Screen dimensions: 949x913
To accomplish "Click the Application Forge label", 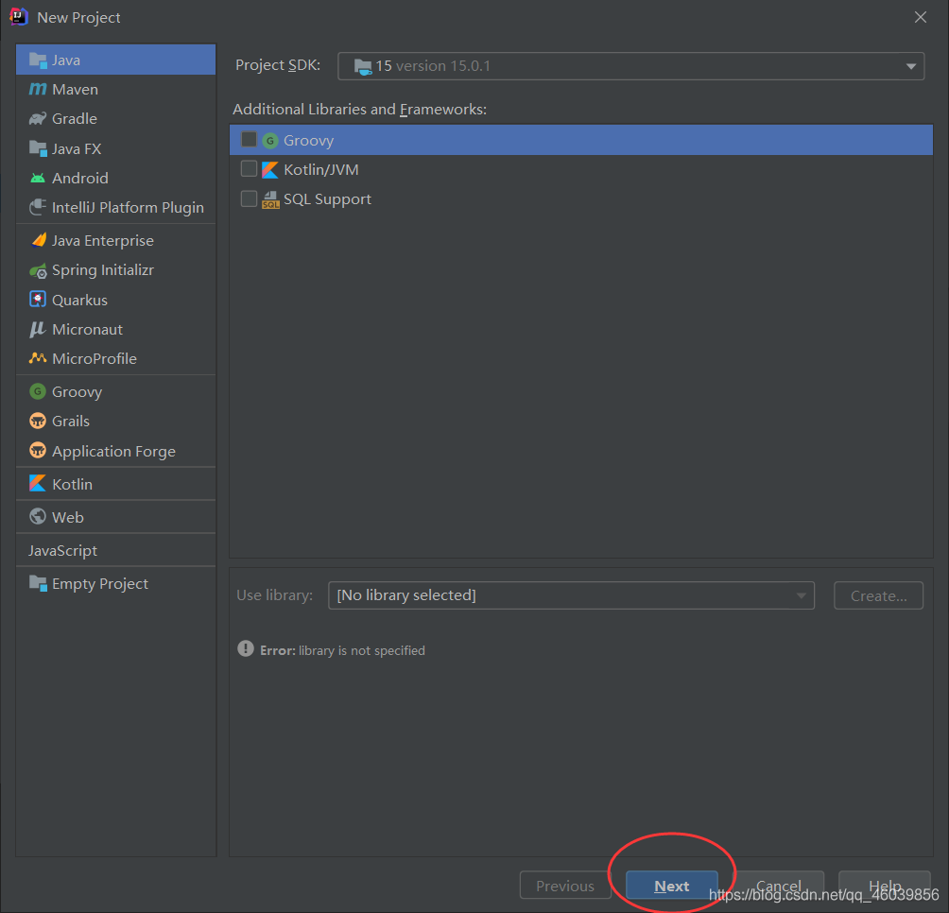I will point(113,452).
